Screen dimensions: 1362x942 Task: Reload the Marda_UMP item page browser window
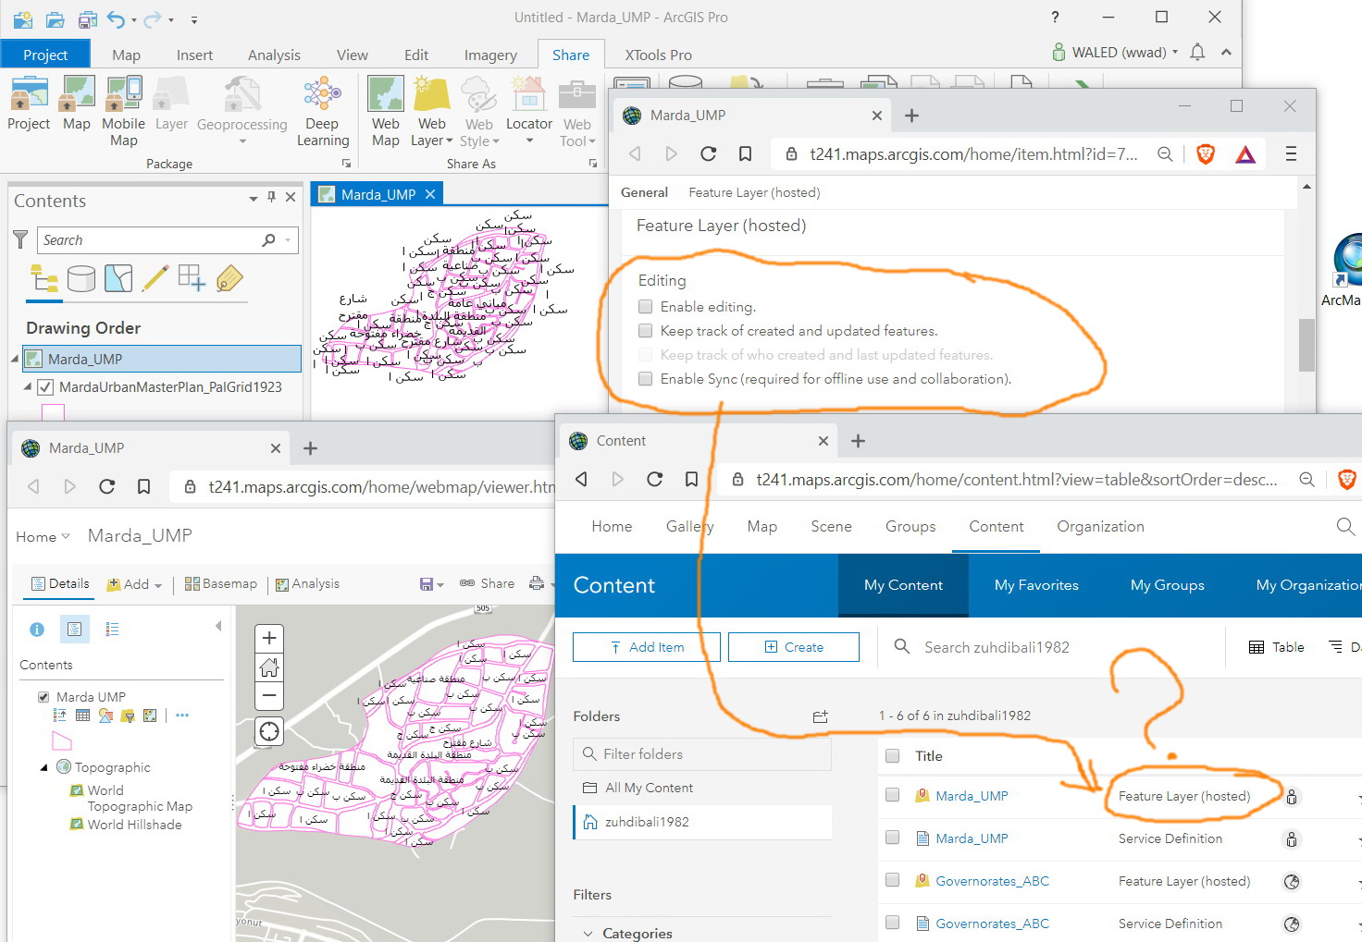pos(709,153)
